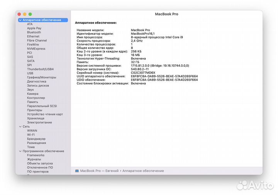Open the Bluetooth entry
The width and height of the screenshot is (278, 195).
pos(34,32)
